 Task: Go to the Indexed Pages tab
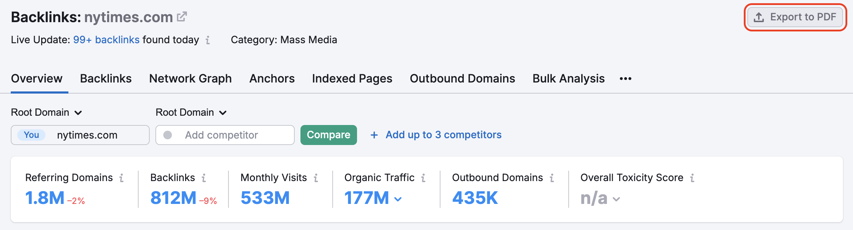pyautogui.click(x=352, y=79)
